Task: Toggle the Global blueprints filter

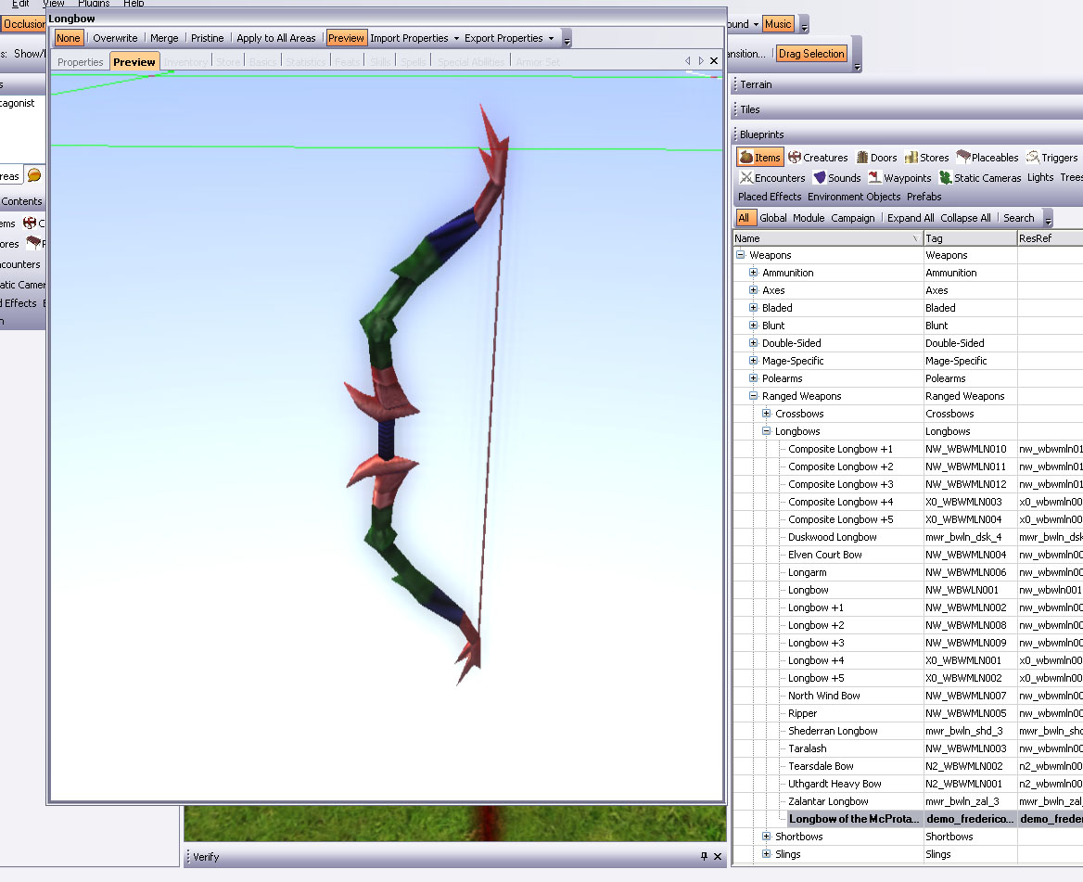Action: click(773, 218)
